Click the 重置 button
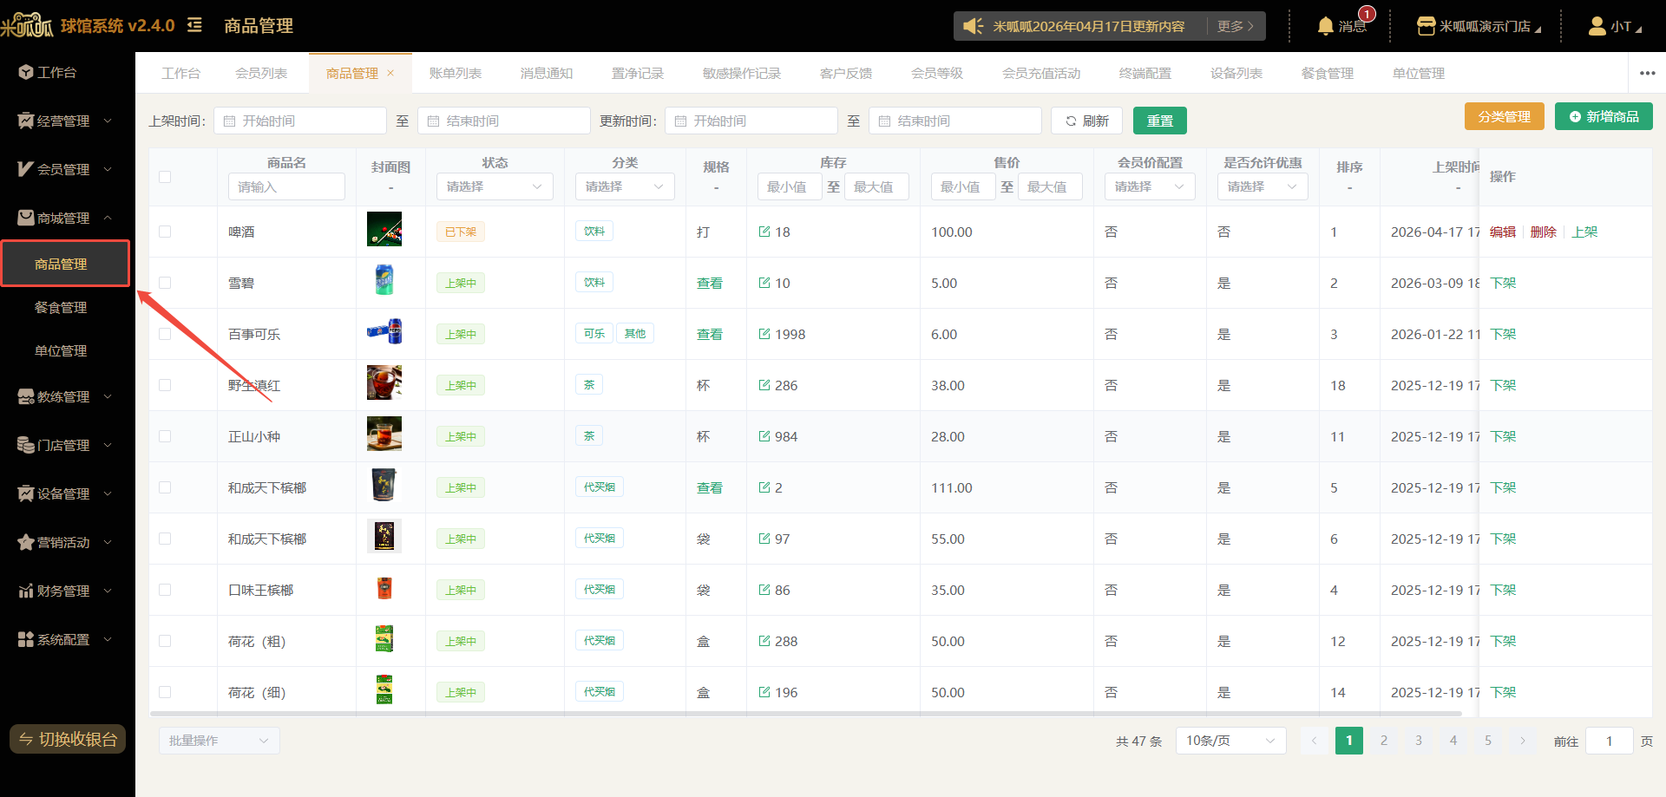 pos(1160,121)
